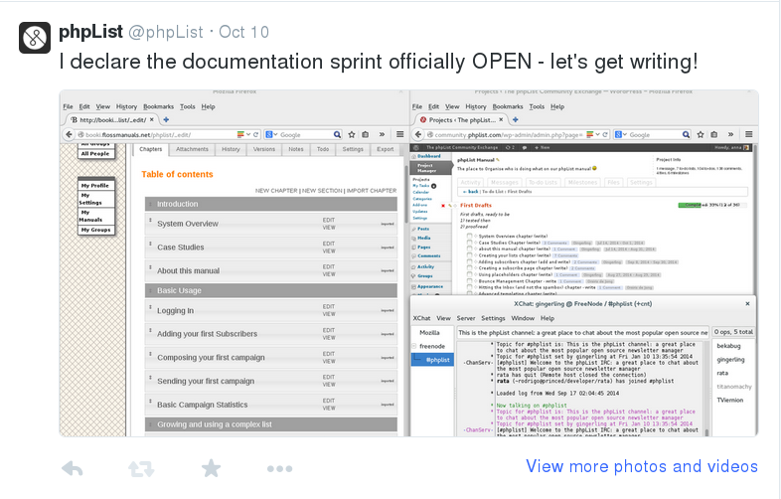The image size is (781, 499).
Task: Bookmark the Booki page with the star
Action: click(x=352, y=134)
